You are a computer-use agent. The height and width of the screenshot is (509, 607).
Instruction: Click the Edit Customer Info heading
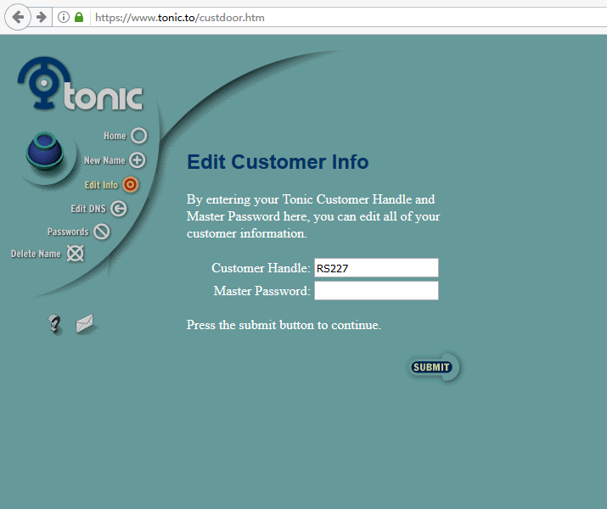(278, 162)
